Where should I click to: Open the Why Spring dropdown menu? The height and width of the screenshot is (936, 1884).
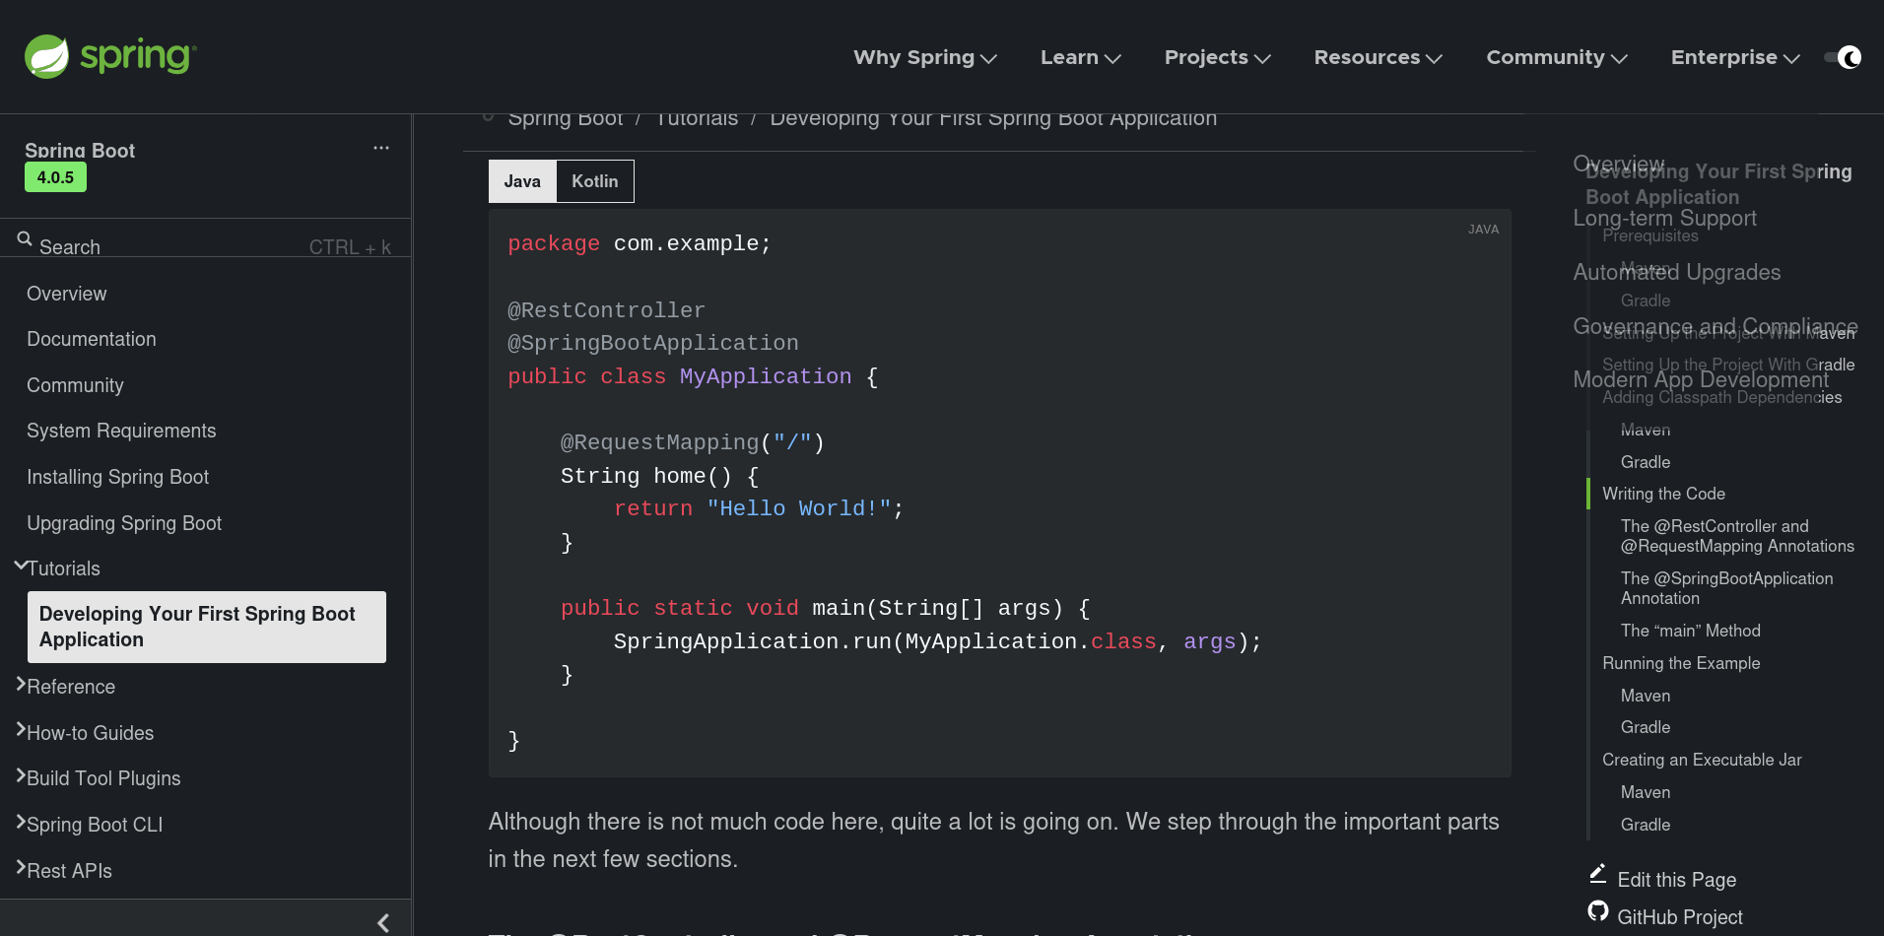pyautogui.click(x=924, y=58)
